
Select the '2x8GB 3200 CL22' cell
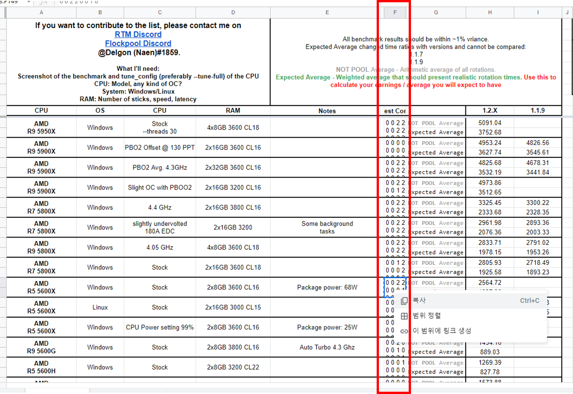(233, 367)
